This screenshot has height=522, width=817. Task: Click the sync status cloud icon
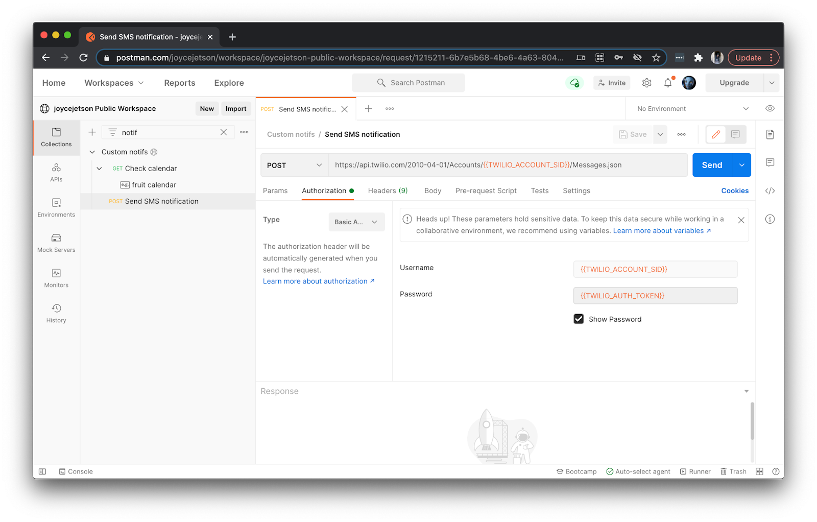coord(574,83)
